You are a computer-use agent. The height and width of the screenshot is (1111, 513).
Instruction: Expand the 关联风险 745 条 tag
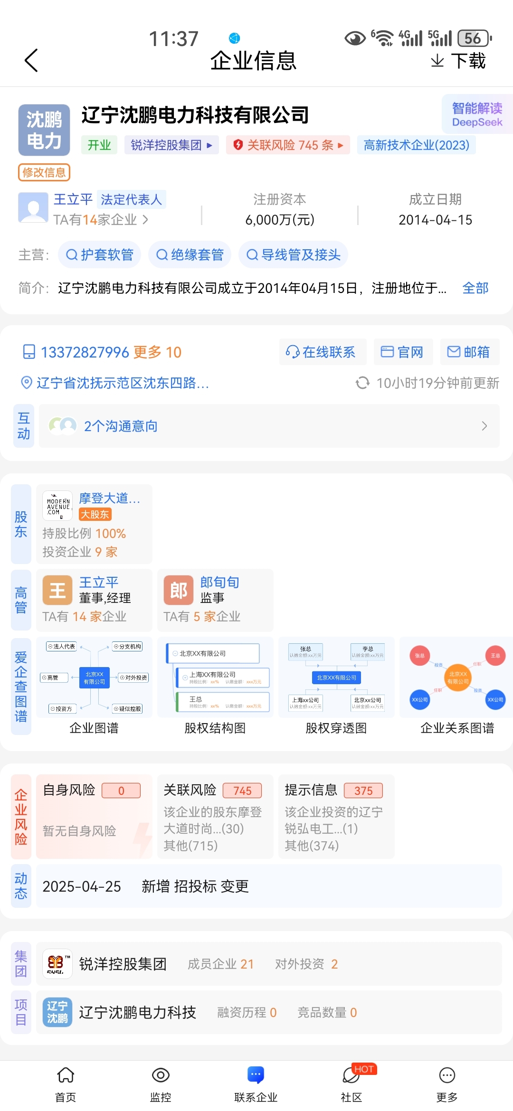[288, 145]
